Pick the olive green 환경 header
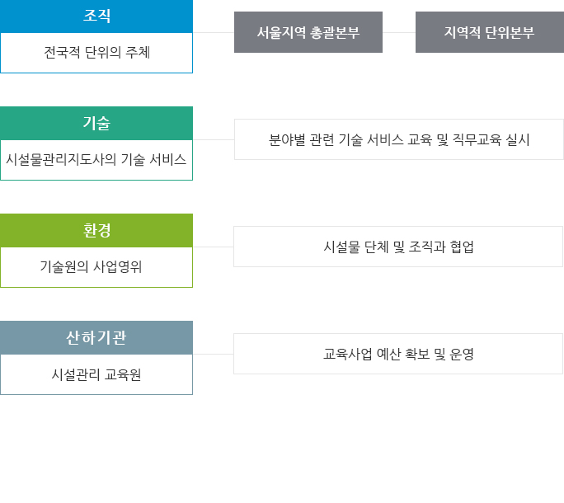The height and width of the screenshot is (503, 564). [96, 230]
